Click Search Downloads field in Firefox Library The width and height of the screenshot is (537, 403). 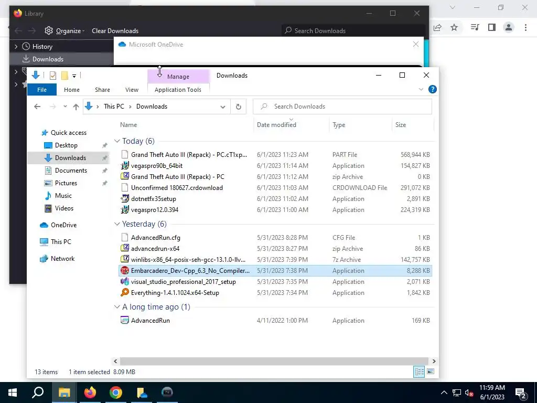coord(353,31)
